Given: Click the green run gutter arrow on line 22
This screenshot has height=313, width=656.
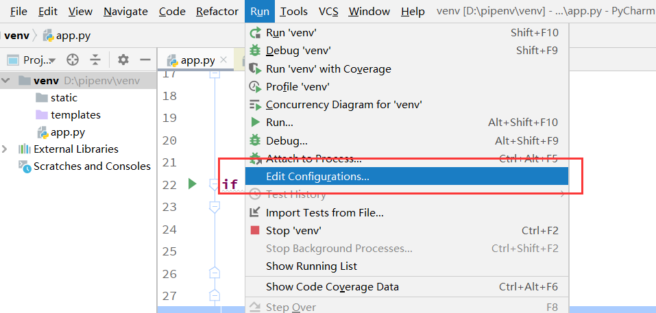Looking at the screenshot, I should pyautogui.click(x=192, y=184).
